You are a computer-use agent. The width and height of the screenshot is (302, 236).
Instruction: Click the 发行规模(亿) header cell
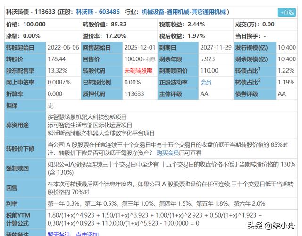tap(255, 48)
